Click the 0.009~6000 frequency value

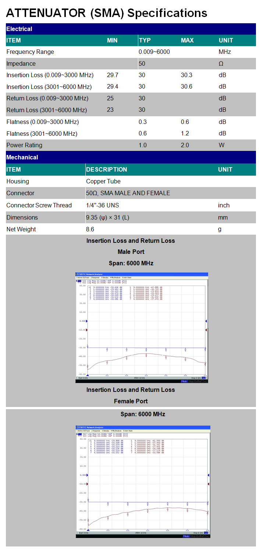154,52
